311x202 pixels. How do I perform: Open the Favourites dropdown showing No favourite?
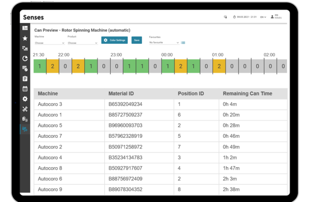pyautogui.click(x=164, y=43)
